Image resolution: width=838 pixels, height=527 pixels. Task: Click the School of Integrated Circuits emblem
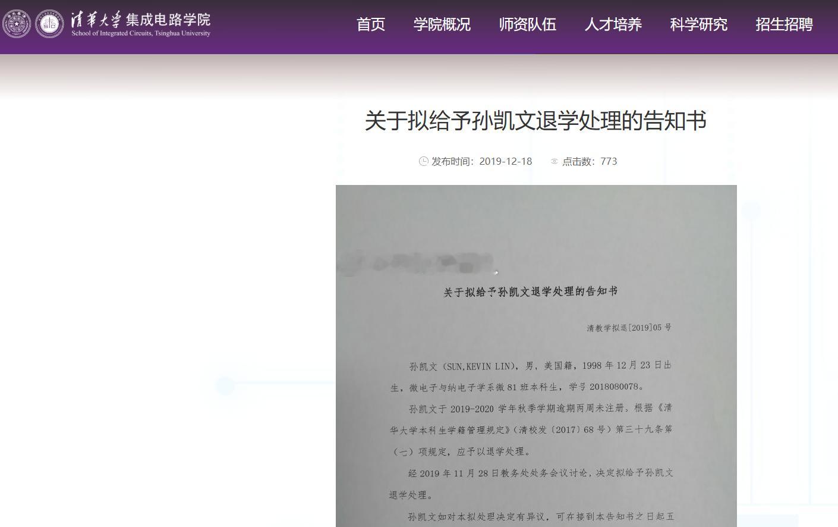tap(49, 24)
